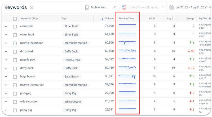Expand the bugs bunny row
212x117 pixels.
(x=6, y=77)
